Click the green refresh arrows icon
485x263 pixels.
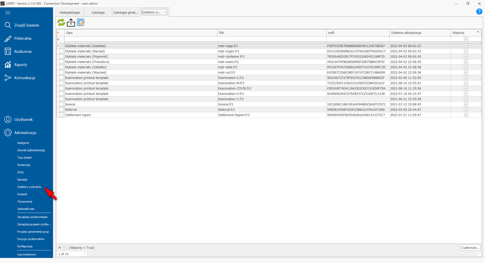pyautogui.click(x=61, y=23)
